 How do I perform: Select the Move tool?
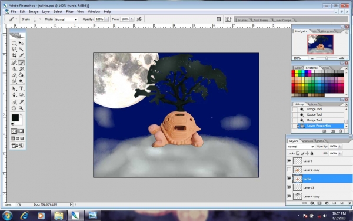[21, 43]
